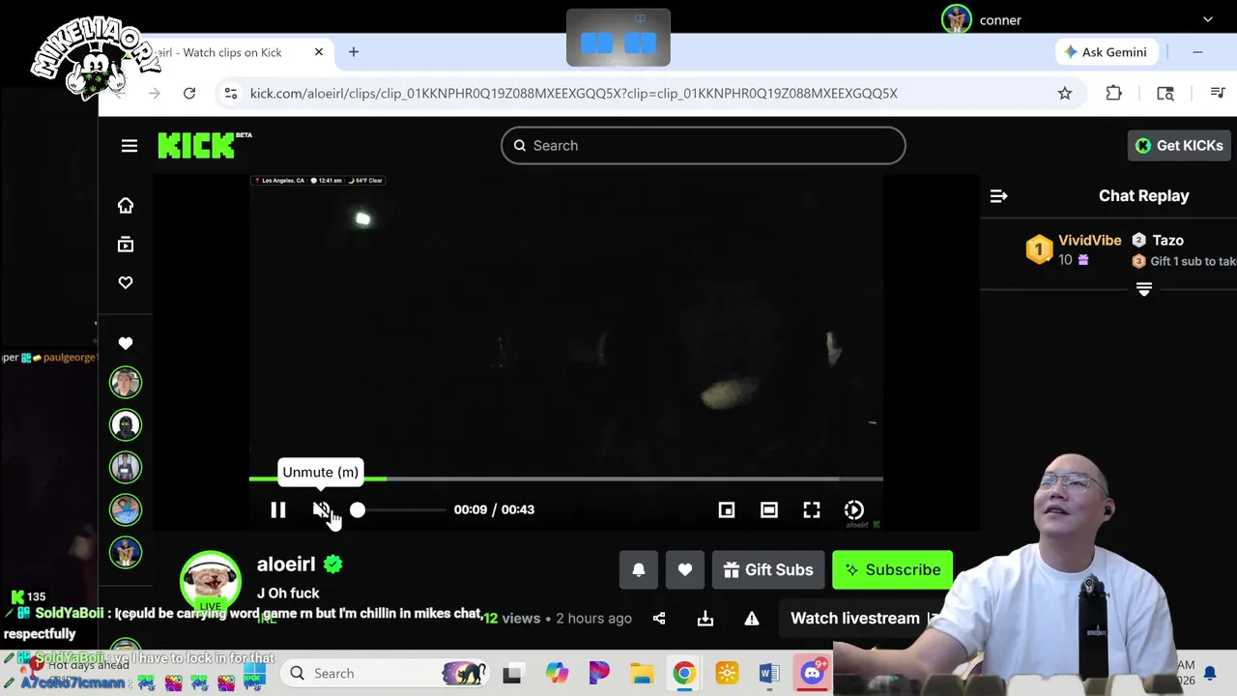
Task: Open Task View on the taskbar
Action: coord(512,674)
